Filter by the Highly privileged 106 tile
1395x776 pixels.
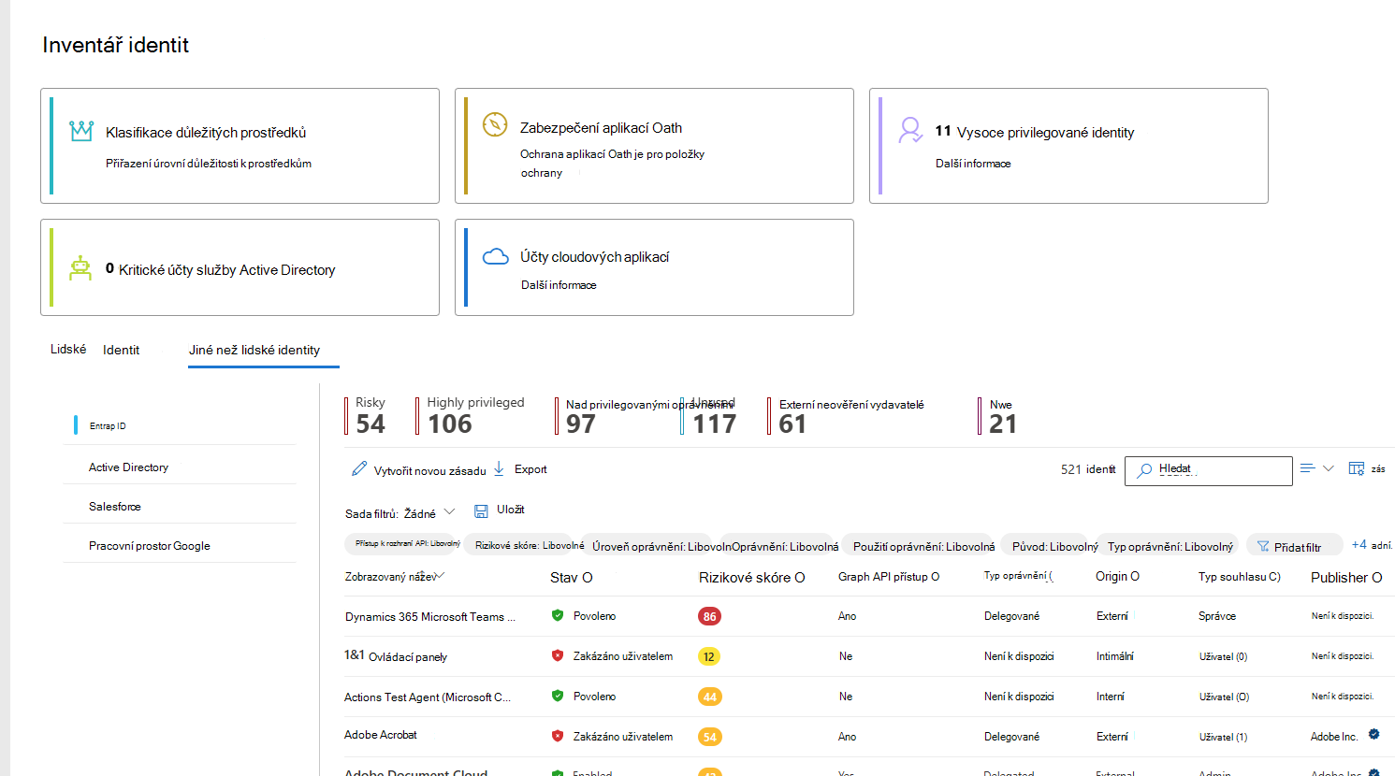click(471, 415)
